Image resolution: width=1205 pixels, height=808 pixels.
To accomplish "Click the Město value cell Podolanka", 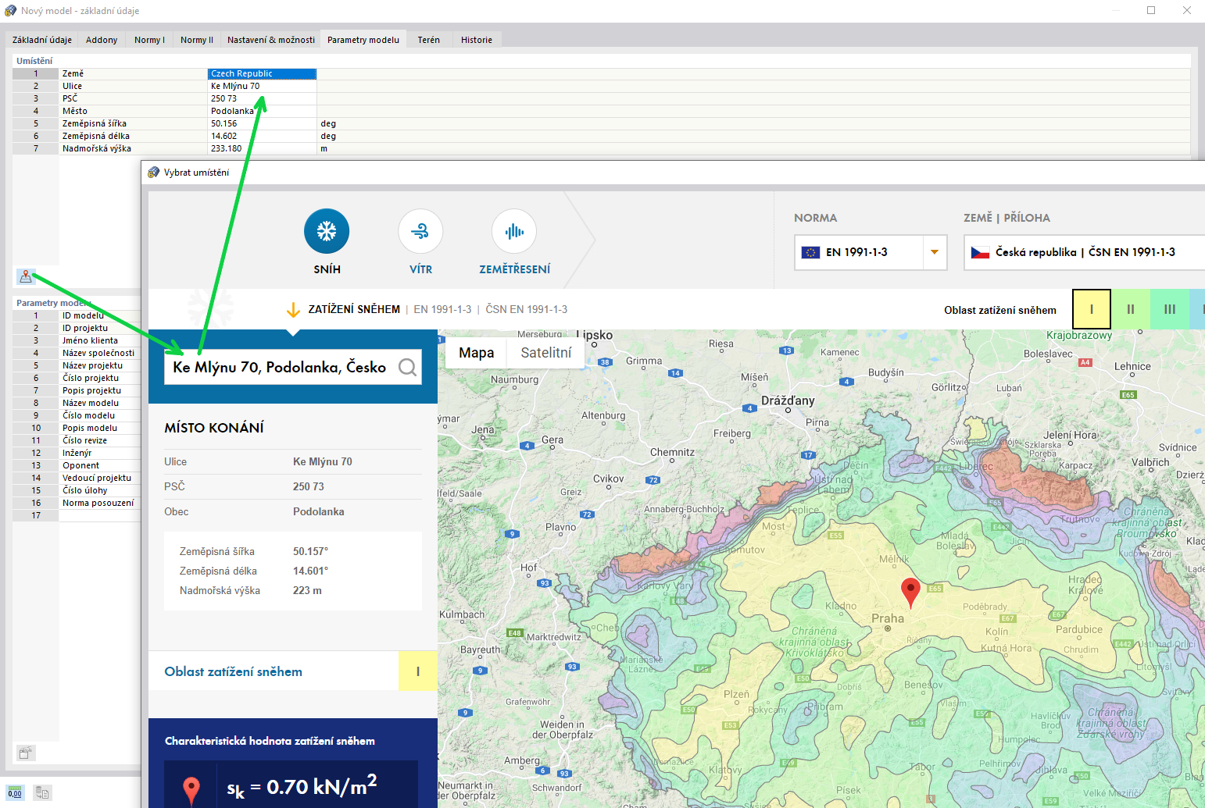I will click(262, 111).
